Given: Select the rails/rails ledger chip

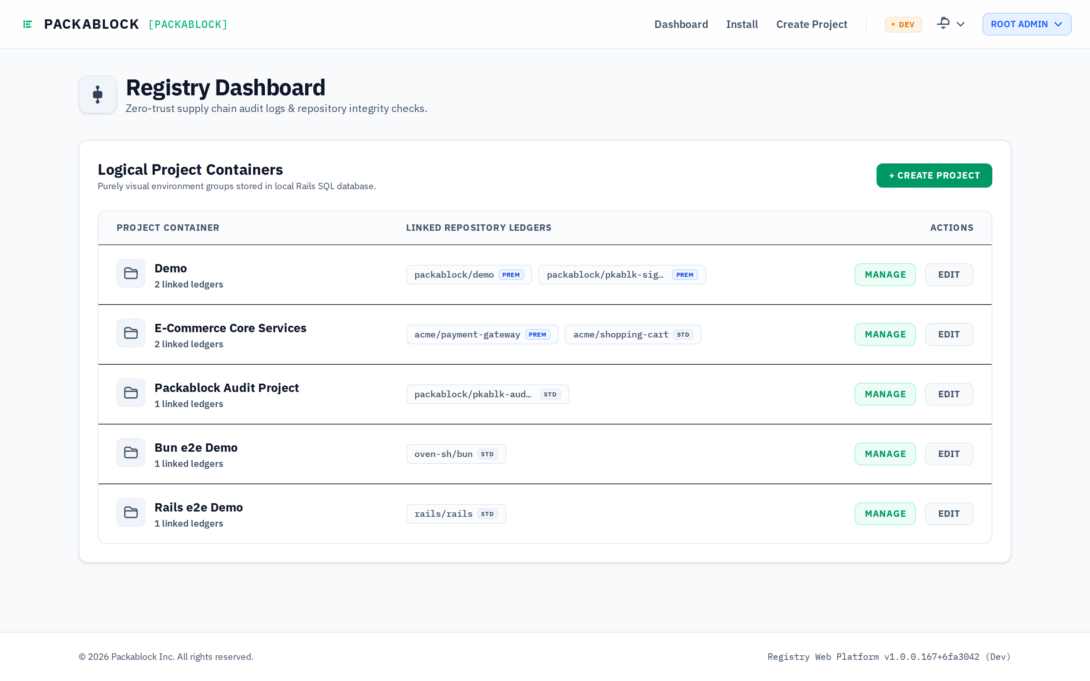Looking at the screenshot, I should (x=456, y=514).
